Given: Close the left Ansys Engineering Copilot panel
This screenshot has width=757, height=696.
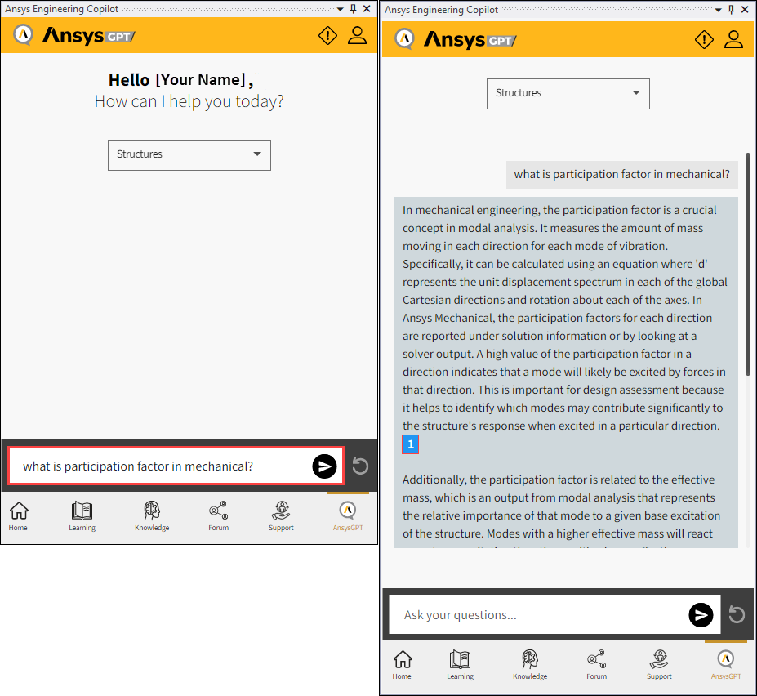Looking at the screenshot, I should coord(367,9).
